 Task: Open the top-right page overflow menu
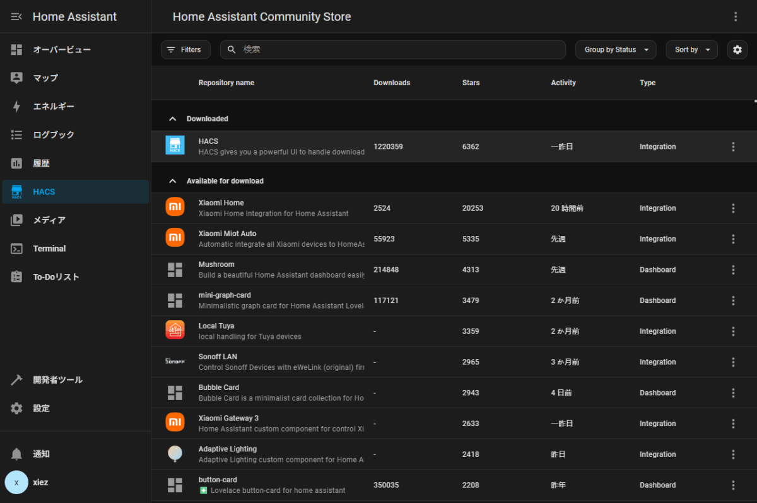click(736, 16)
